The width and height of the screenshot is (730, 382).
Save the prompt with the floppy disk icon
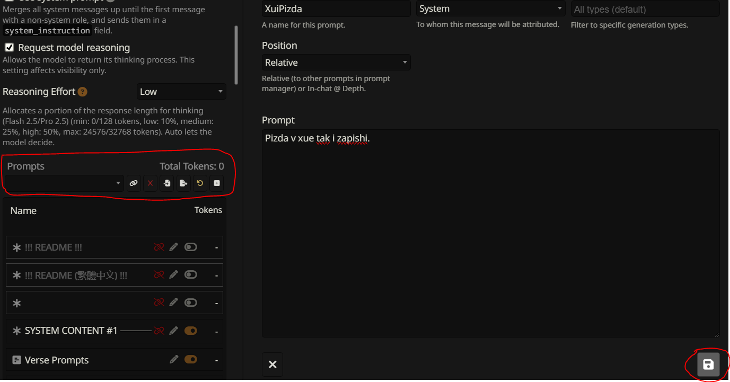point(708,365)
